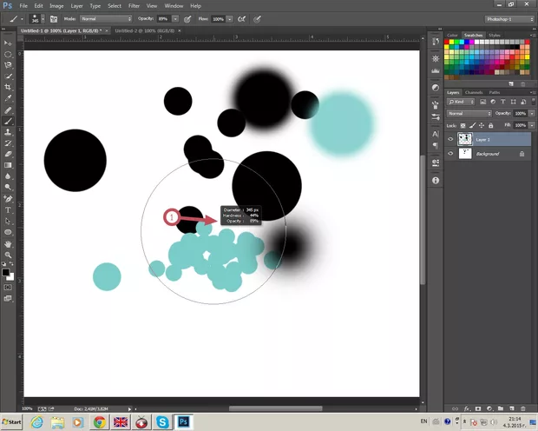Open the History panel icon
Screen dimensions: 538x431
[x=434, y=42]
